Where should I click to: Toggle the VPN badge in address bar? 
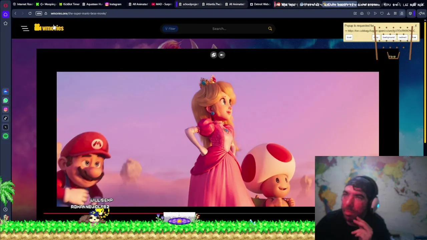[39, 13]
